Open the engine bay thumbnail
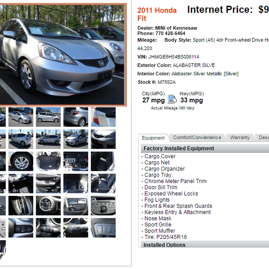The width and height of the screenshot is (269, 269). coord(76,161)
